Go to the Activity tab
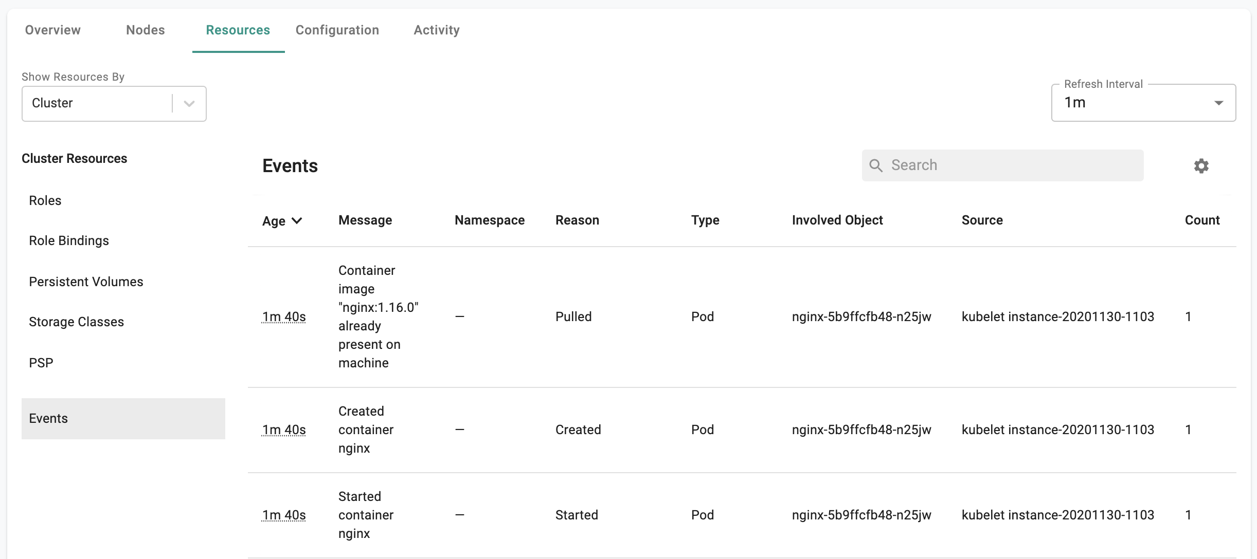 pyautogui.click(x=437, y=30)
